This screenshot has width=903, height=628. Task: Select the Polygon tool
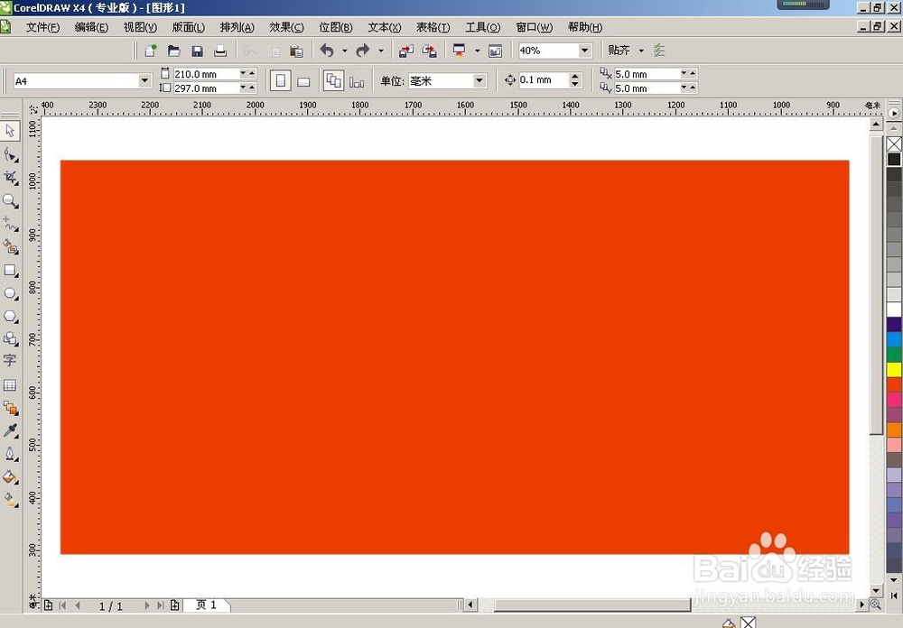click(x=10, y=316)
